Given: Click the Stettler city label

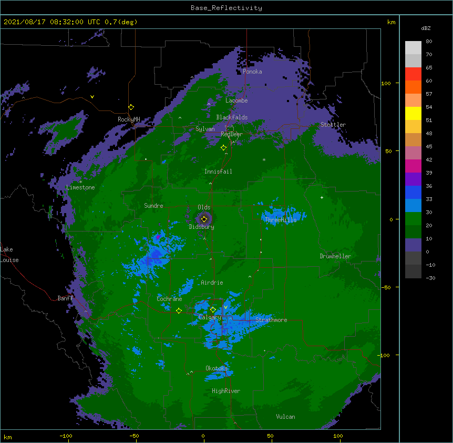Looking at the screenshot, I should pyautogui.click(x=333, y=125).
